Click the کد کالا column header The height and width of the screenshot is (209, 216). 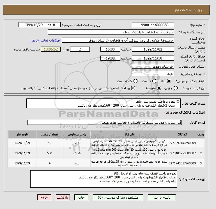[x=182, y=134]
